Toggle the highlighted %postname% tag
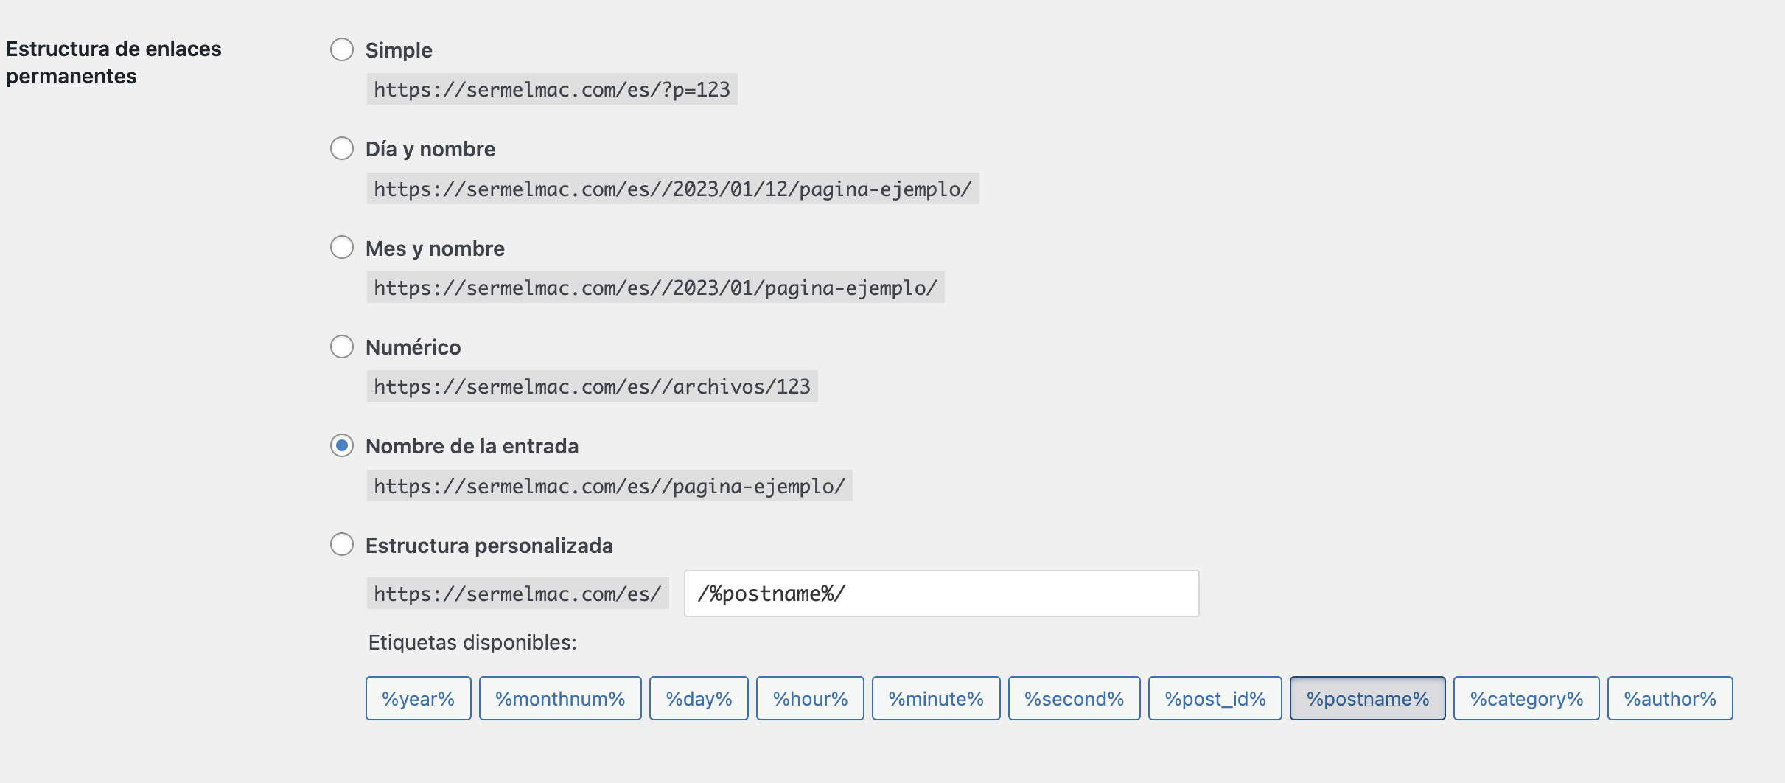1785x783 pixels. 1368,698
